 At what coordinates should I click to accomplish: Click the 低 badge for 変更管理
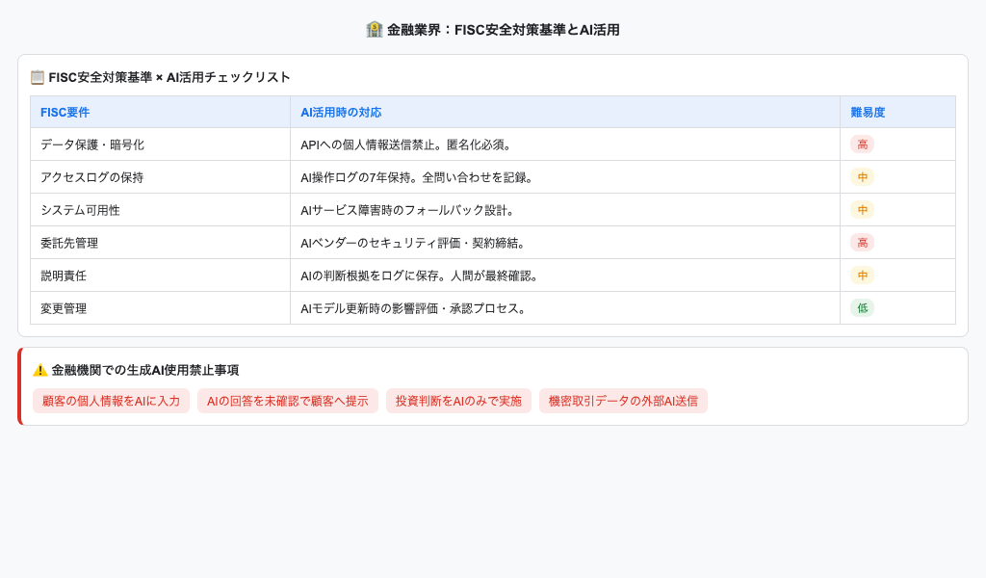[x=860, y=308]
